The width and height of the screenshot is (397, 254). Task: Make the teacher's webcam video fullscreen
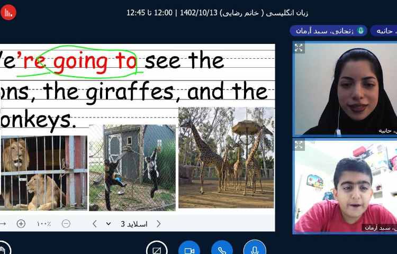[299, 48]
